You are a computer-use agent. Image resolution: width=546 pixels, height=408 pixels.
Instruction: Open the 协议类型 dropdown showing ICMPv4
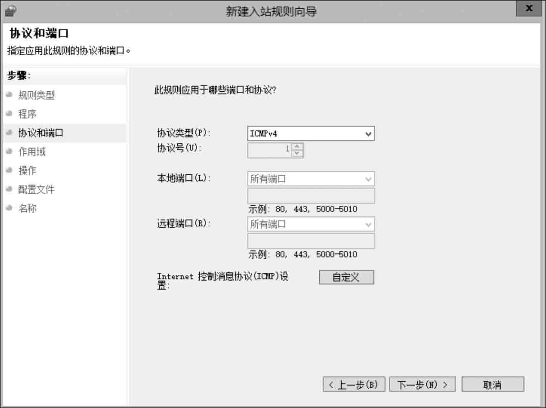click(x=311, y=134)
